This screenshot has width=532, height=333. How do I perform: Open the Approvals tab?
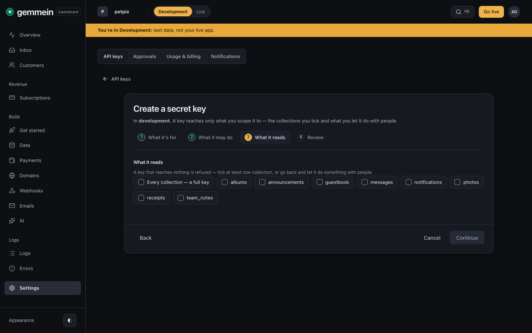pyautogui.click(x=144, y=57)
